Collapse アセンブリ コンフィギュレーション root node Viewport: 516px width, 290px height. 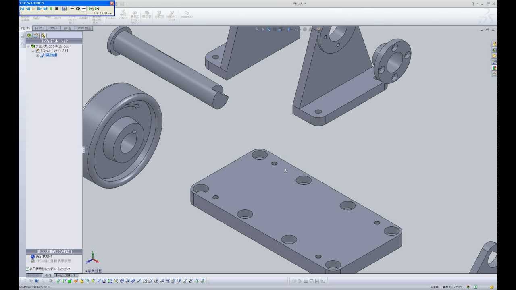click(28, 47)
